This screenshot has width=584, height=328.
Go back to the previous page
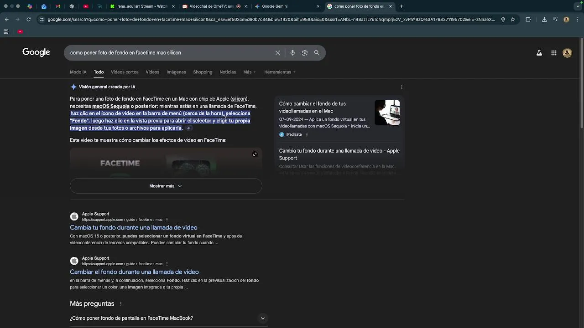pos(6,20)
